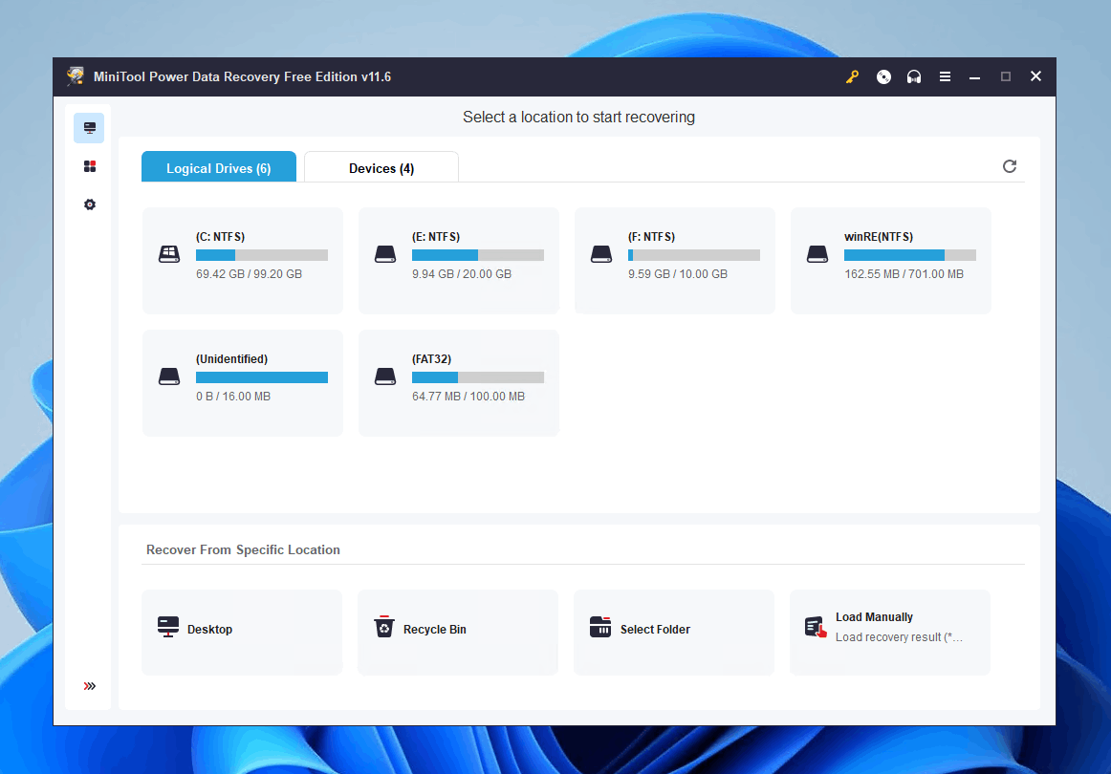
Task: Click the C: drive Windows disk icon
Action: (168, 254)
